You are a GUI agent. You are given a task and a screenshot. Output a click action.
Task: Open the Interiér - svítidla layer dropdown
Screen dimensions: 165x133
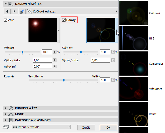[x=41, y=127]
